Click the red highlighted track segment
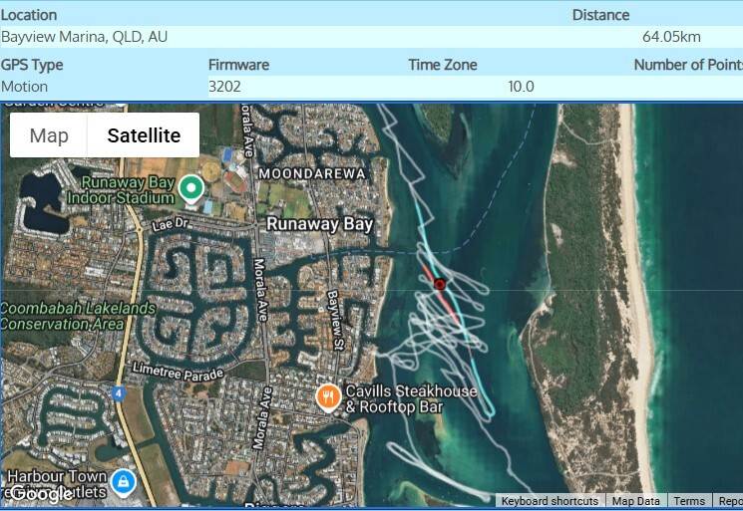This screenshot has width=743, height=511. coord(440,294)
